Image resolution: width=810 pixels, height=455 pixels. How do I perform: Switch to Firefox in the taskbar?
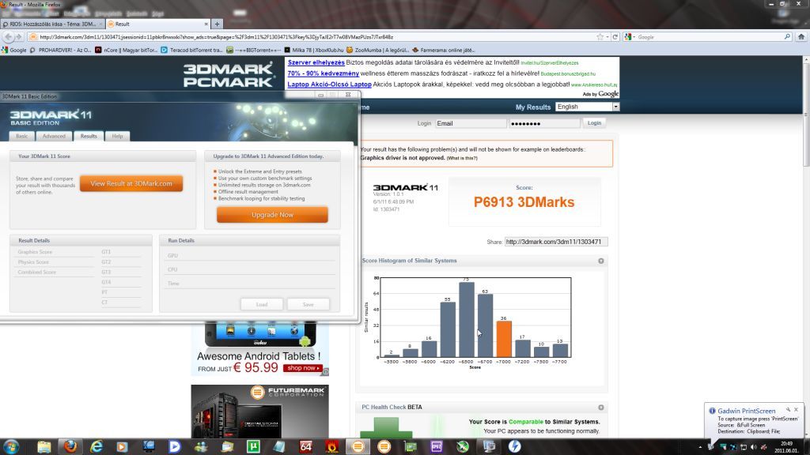click(x=70, y=446)
